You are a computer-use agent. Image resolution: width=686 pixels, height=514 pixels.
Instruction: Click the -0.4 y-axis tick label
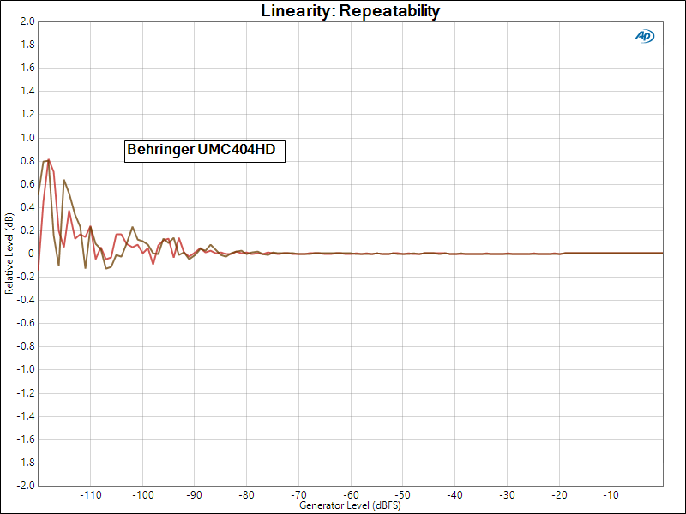(26, 300)
